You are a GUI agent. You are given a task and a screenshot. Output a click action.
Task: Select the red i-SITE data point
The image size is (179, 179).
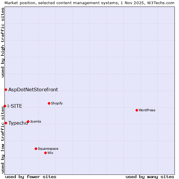coord(5,106)
